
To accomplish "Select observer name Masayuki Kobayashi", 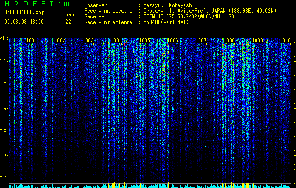I will pyautogui.click(x=169, y=5).
